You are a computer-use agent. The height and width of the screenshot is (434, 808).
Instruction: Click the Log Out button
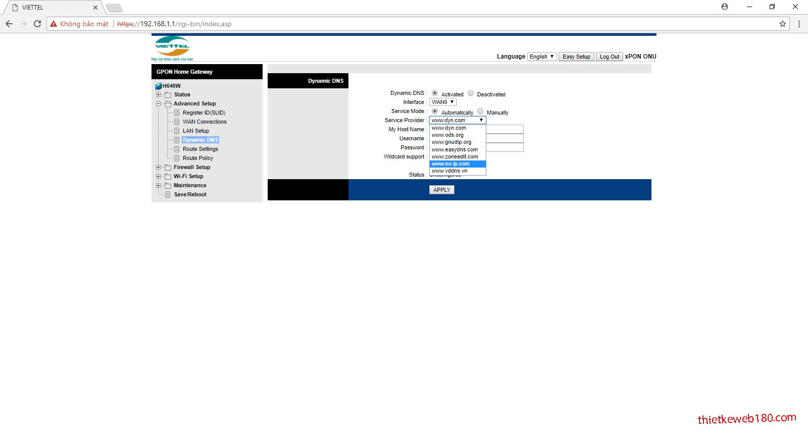point(610,57)
